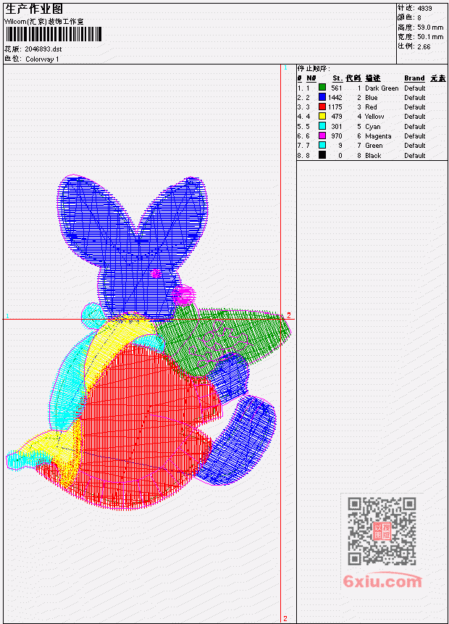Click the stitch count 301
This screenshot has height=624, width=449.
pos(337,127)
